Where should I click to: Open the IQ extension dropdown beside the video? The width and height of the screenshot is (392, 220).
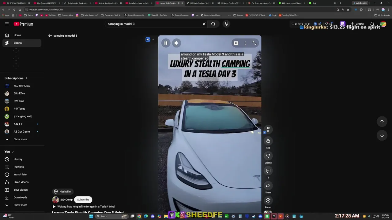[x=153, y=39]
